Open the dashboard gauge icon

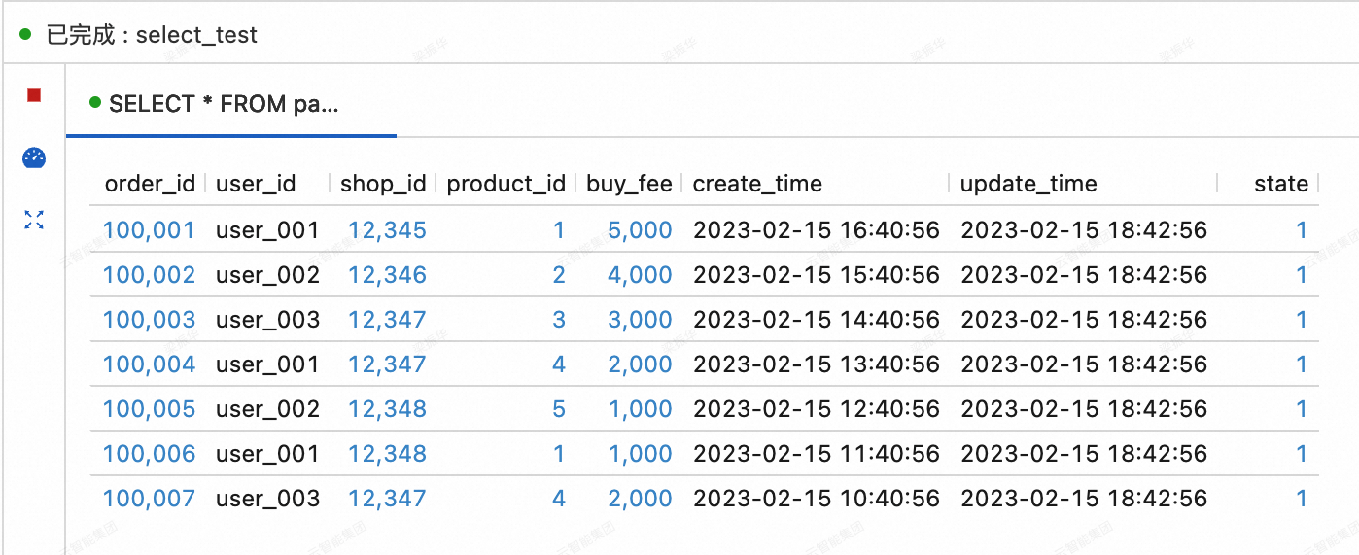click(x=34, y=157)
